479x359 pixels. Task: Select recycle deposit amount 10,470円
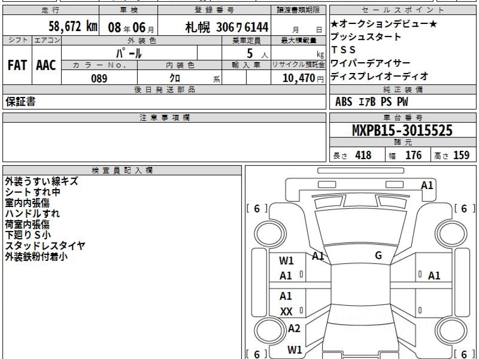303,78
